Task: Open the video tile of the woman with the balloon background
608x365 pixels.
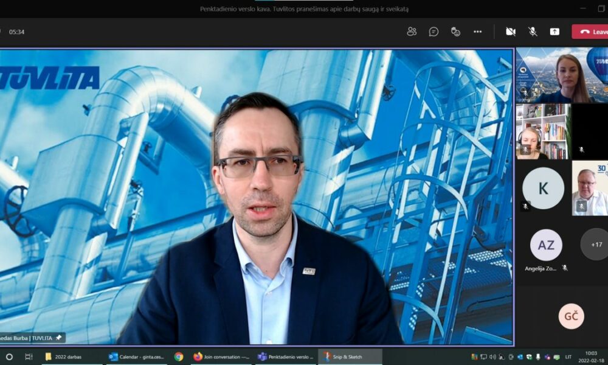Action: tap(562, 75)
